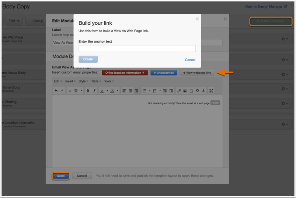Open the editor Style menu
This screenshot has height=198, width=296.
pyautogui.click(x=83, y=81)
